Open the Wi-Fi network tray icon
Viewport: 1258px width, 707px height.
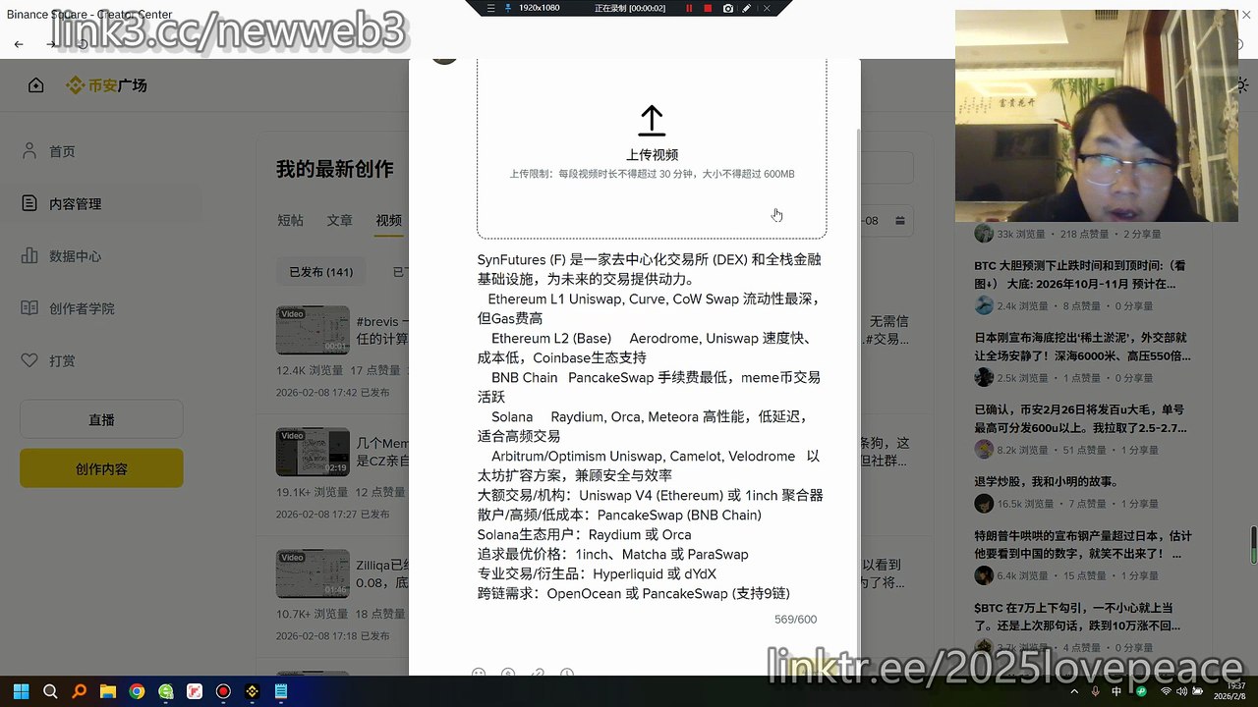pos(1165,691)
